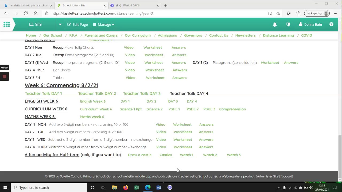Reload the page with refresh icon
342x192 pixels.
tap(26, 13)
